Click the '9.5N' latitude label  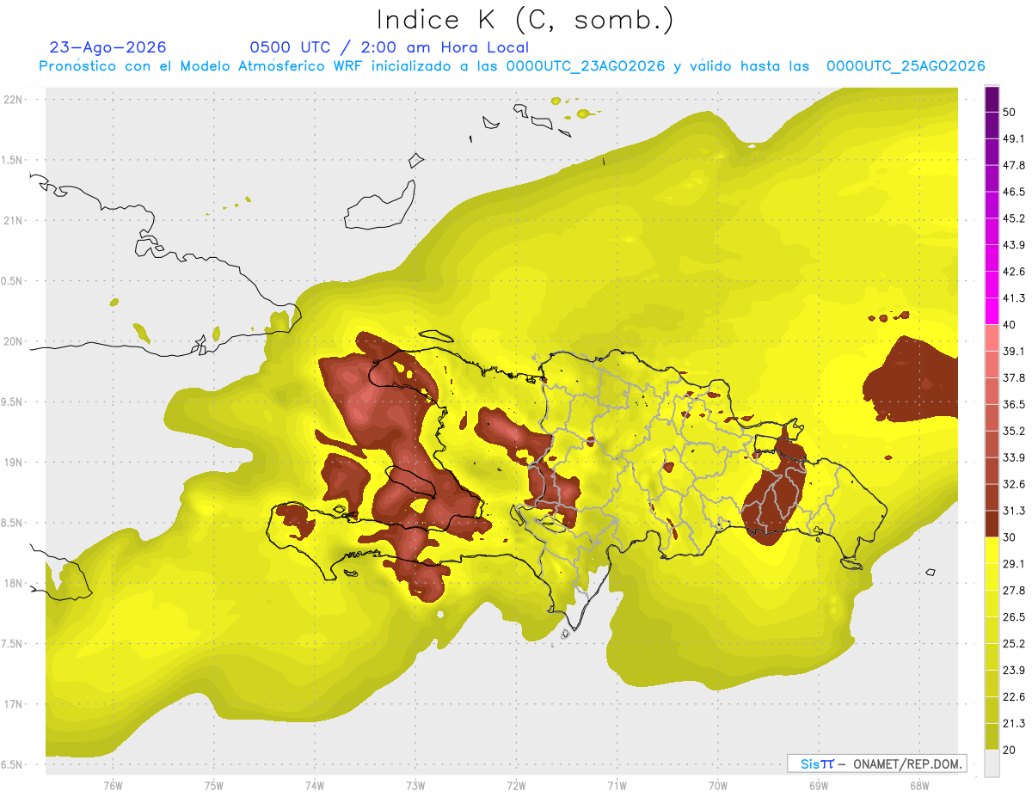[13, 402]
